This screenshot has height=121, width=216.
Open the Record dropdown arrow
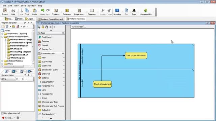(x=14, y=118)
